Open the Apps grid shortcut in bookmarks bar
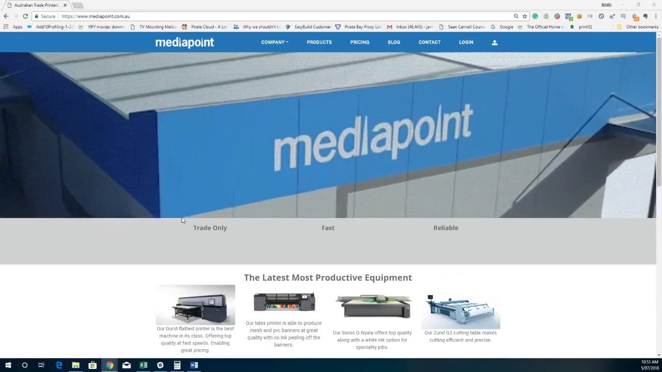The image size is (662, 372). 13,27
